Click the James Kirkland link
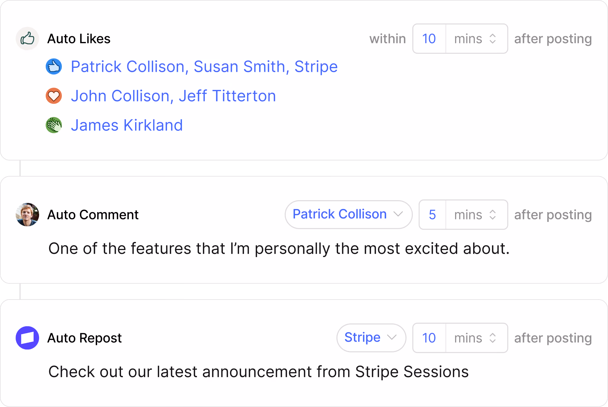The width and height of the screenshot is (608, 407). point(127,125)
